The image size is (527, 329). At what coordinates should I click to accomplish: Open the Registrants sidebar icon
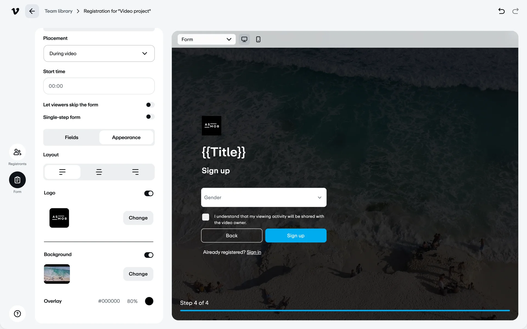[x=17, y=152]
